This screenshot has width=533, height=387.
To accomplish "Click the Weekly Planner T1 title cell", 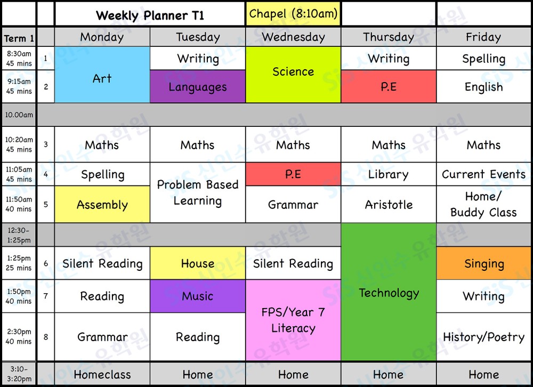I will (x=150, y=14).
